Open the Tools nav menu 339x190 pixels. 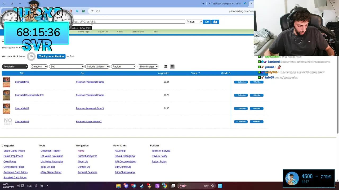tap(155, 32)
